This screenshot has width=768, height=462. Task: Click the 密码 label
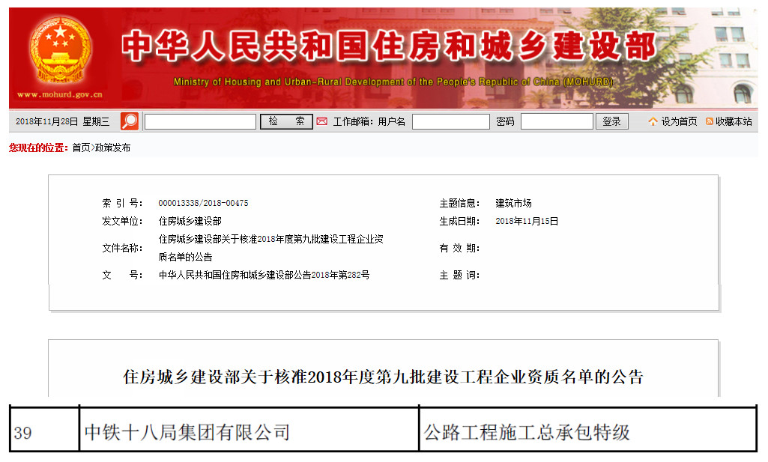click(505, 121)
